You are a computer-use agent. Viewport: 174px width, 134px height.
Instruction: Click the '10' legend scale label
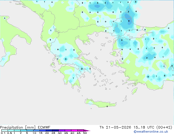click(34, 133)
